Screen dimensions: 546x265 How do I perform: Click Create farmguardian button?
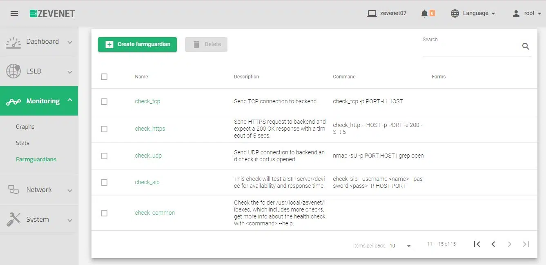(137, 45)
